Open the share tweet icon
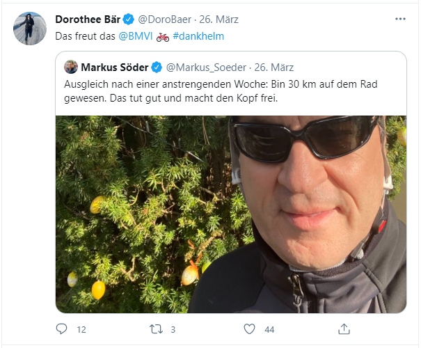 coord(344,329)
